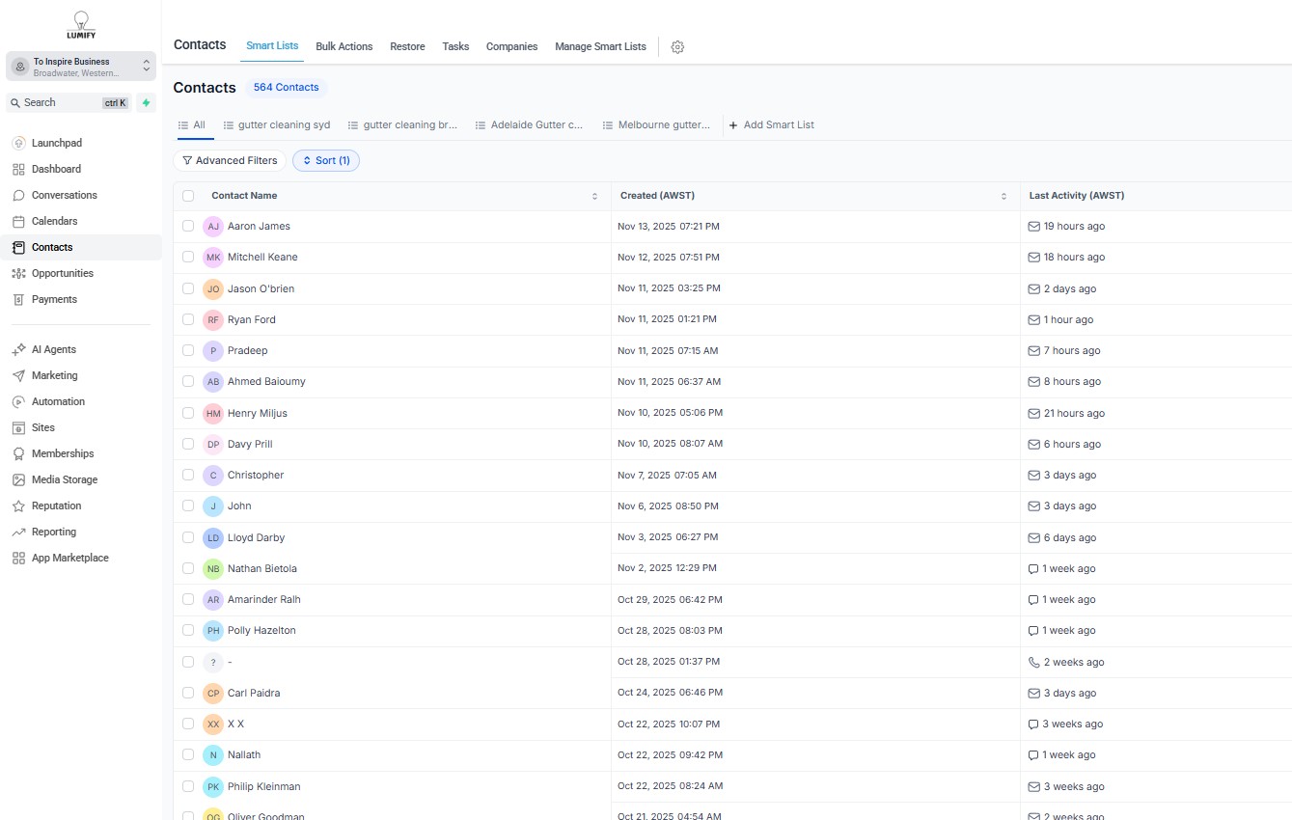The width and height of the screenshot is (1292, 820).
Task: Click the Advanced Filters button
Action: click(230, 161)
